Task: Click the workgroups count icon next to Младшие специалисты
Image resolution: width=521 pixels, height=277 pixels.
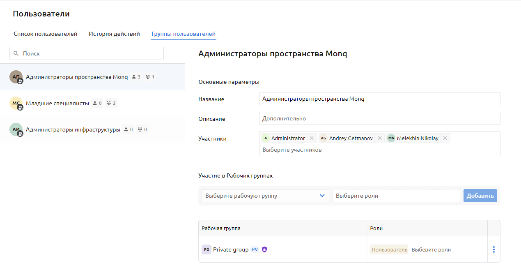Action: pyautogui.click(x=108, y=103)
